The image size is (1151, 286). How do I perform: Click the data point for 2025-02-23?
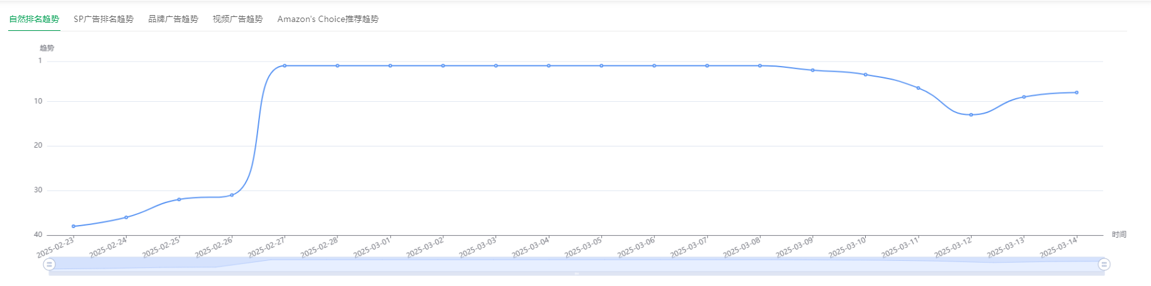coord(74,226)
